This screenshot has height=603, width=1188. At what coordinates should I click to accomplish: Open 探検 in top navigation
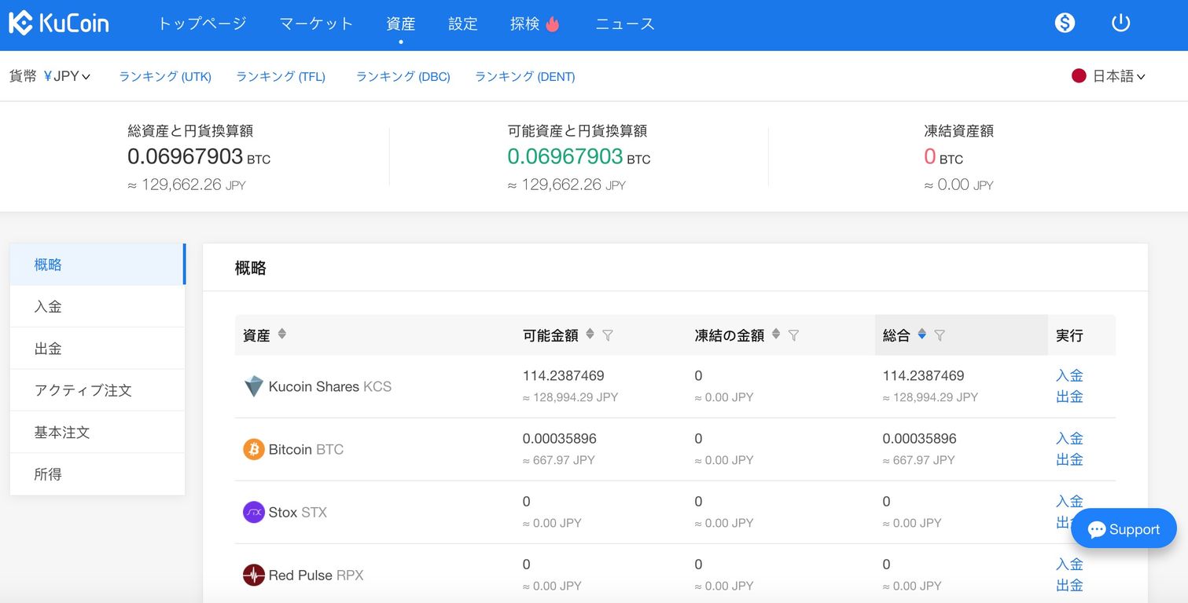(524, 24)
